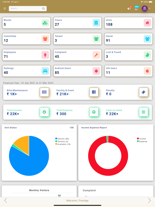Open the notifications bell icon

[136, 9]
